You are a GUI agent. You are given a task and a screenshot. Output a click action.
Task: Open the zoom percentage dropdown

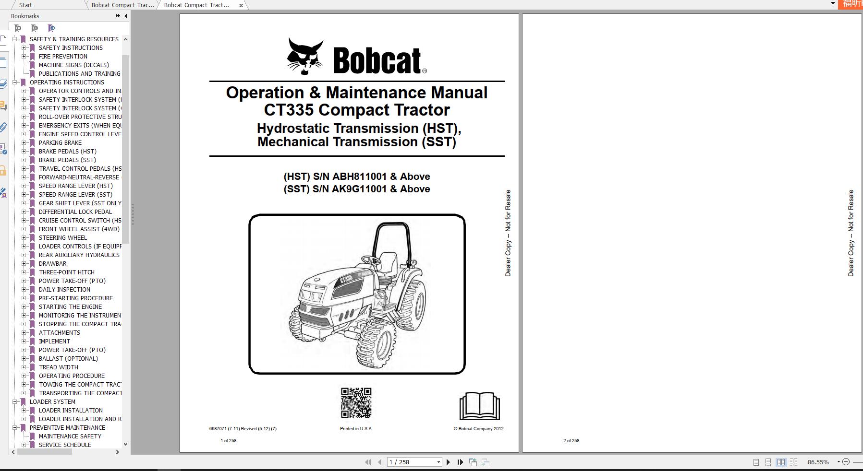[x=839, y=461]
